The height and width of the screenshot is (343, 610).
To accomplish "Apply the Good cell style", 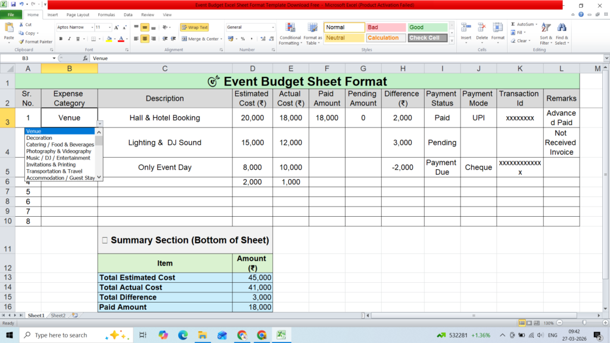I will (x=428, y=27).
